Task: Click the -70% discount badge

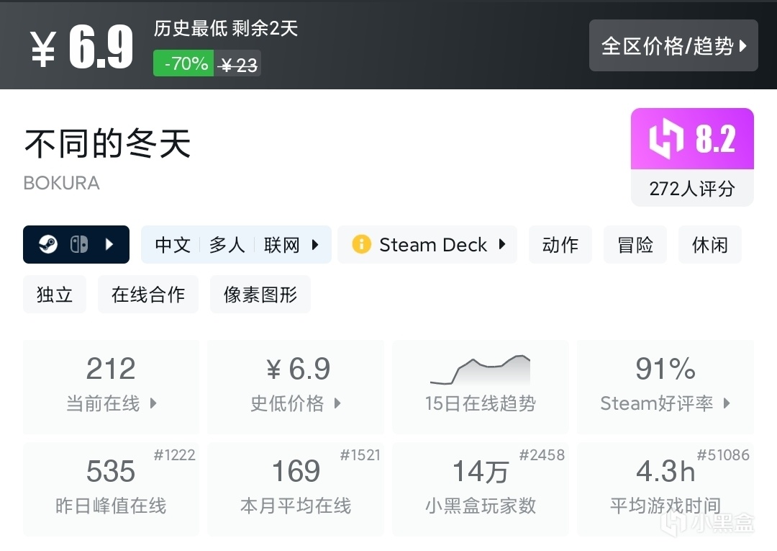Action: pyautogui.click(x=183, y=64)
